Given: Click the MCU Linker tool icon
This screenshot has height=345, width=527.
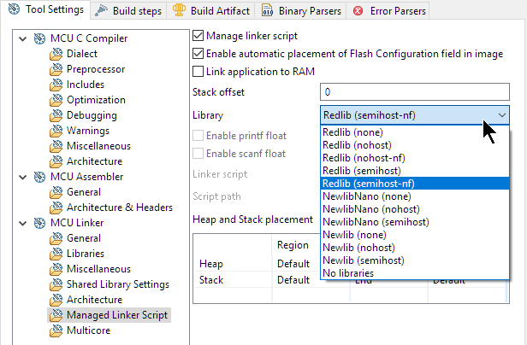Looking at the screenshot, I should [x=39, y=223].
